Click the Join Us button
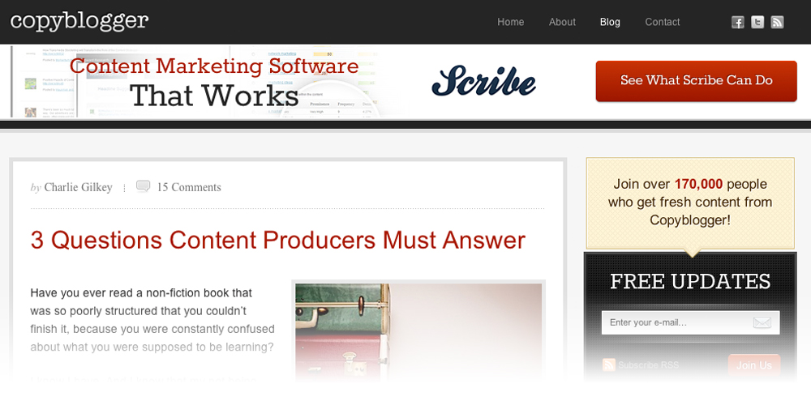This screenshot has height=405, width=811. click(x=754, y=365)
